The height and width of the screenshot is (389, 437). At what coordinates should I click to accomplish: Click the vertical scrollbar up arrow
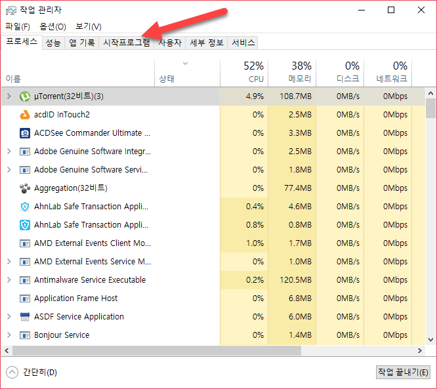point(430,93)
